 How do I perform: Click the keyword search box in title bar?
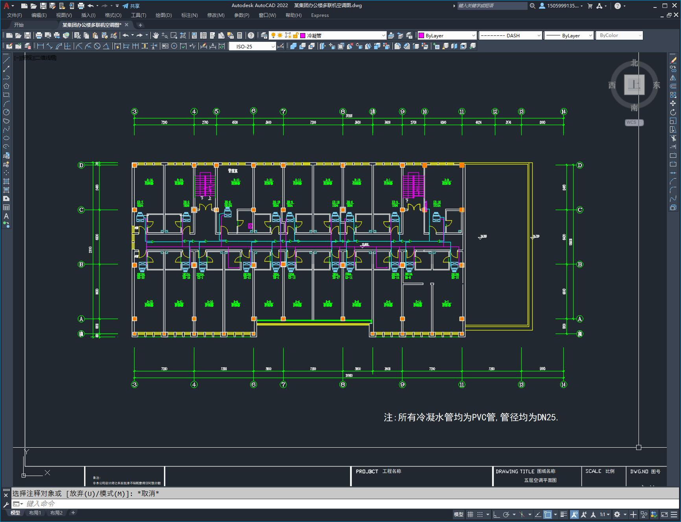point(492,6)
